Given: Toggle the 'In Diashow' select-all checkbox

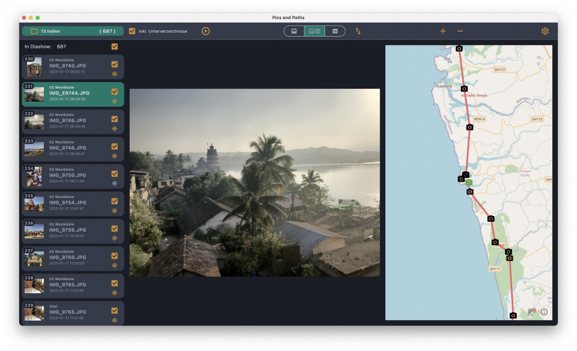Looking at the screenshot, I should (x=114, y=47).
